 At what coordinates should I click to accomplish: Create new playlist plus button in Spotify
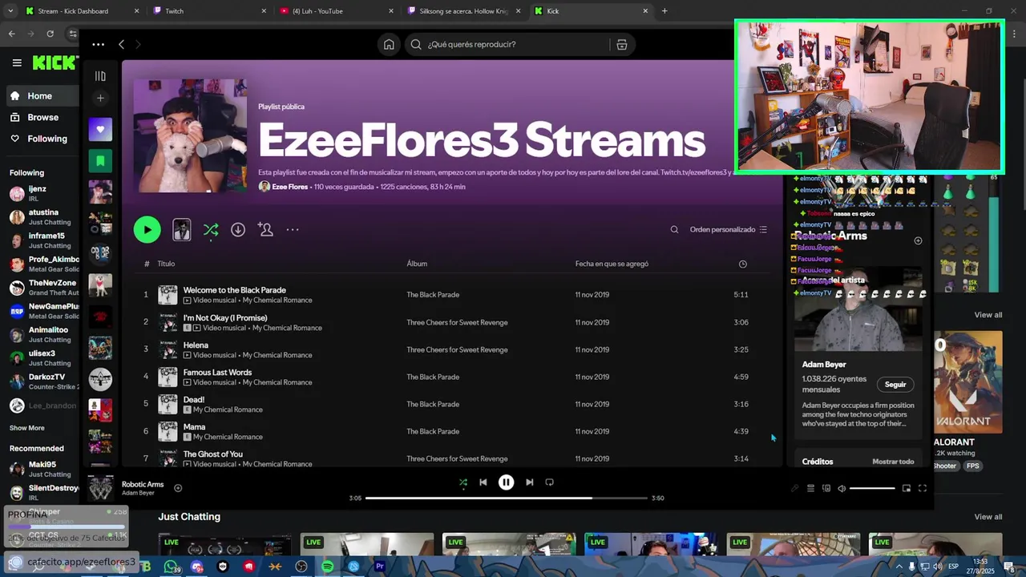[x=100, y=98]
